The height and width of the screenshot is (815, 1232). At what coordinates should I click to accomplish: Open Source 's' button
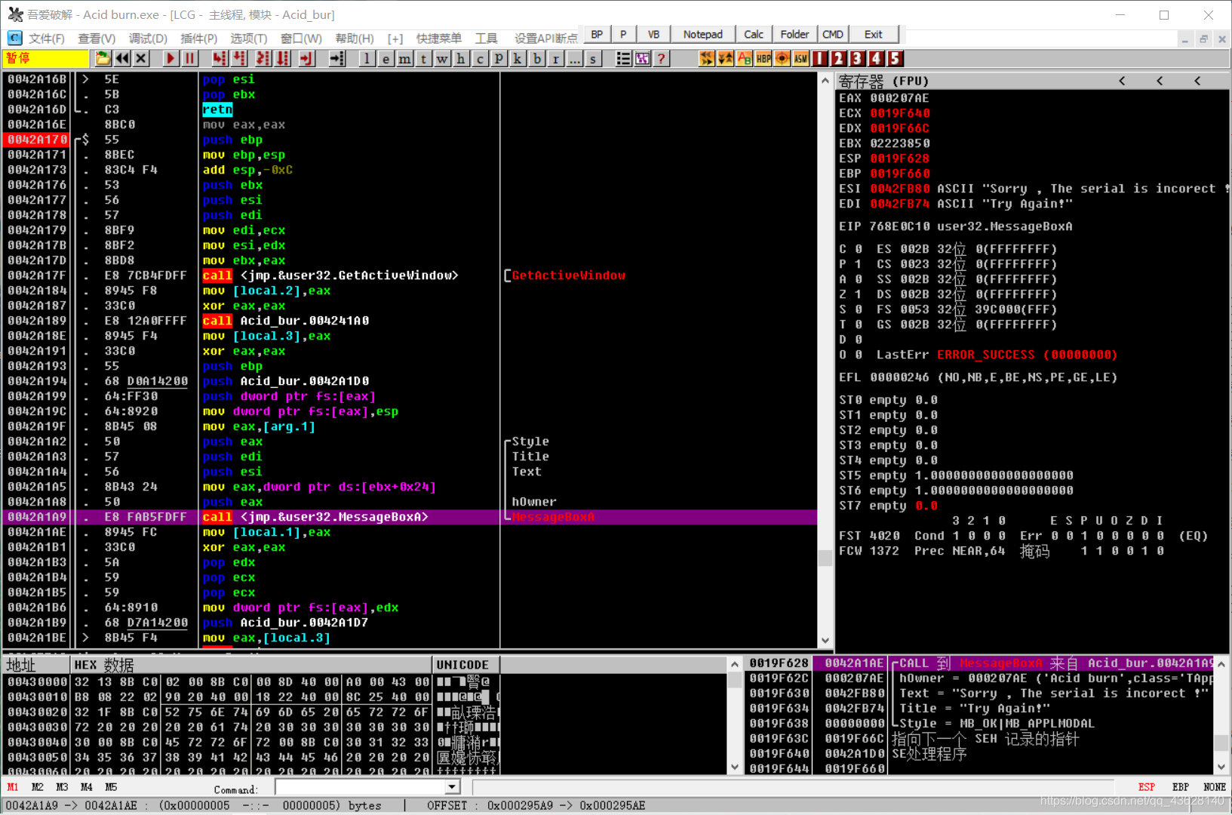tap(593, 58)
